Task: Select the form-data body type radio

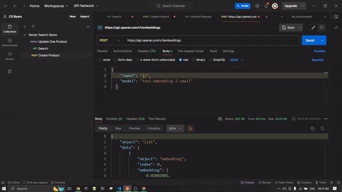Action: (115, 60)
